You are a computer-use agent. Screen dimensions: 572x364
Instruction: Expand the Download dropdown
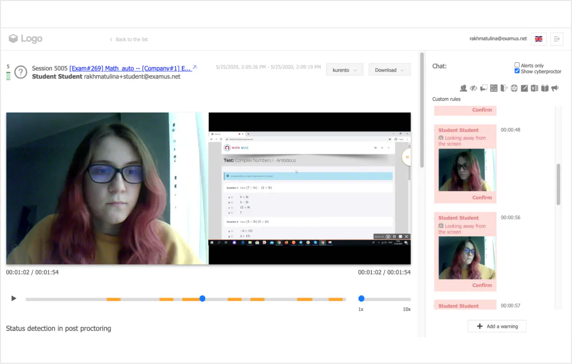point(389,70)
